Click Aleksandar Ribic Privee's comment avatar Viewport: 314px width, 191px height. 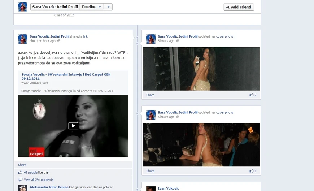(23, 188)
